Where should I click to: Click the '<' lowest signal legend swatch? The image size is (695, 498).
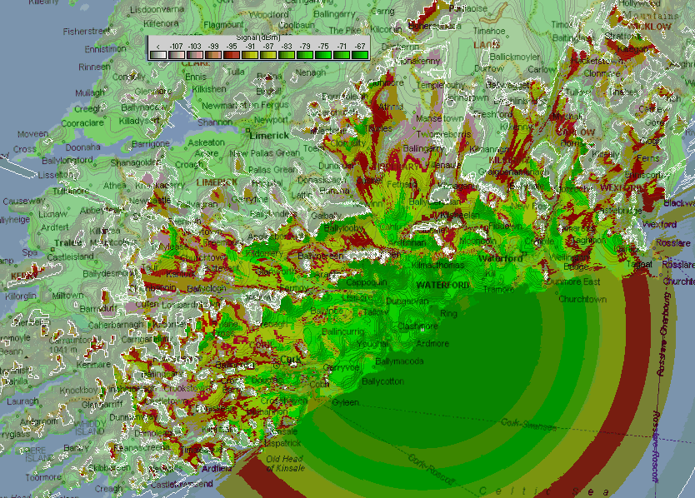pos(157,55)
